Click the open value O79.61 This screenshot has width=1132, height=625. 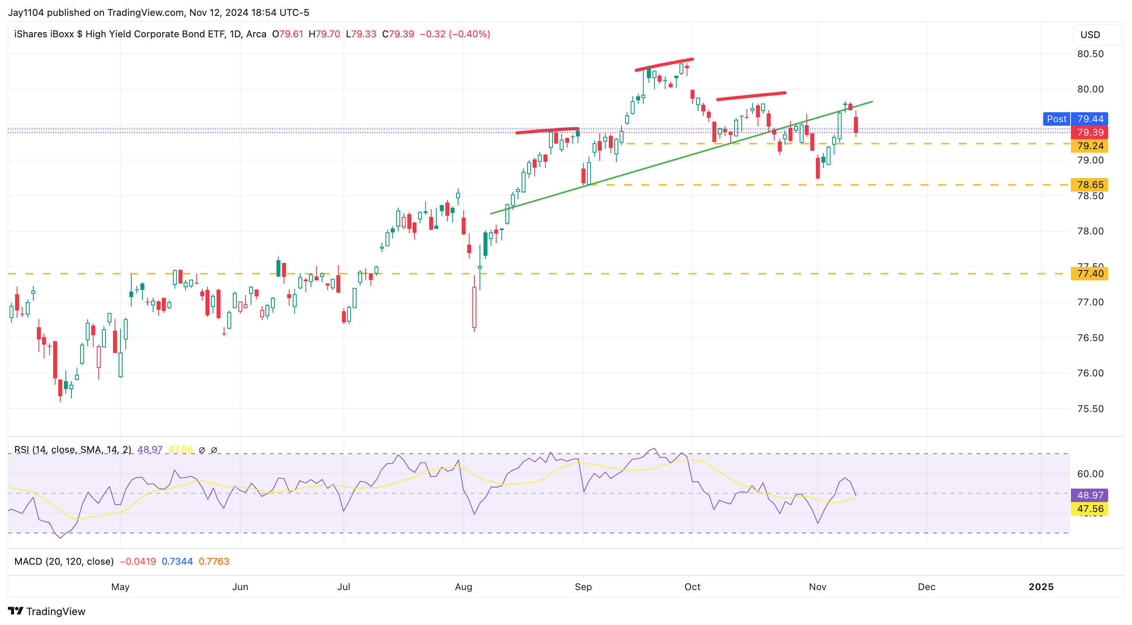[288, 34]
